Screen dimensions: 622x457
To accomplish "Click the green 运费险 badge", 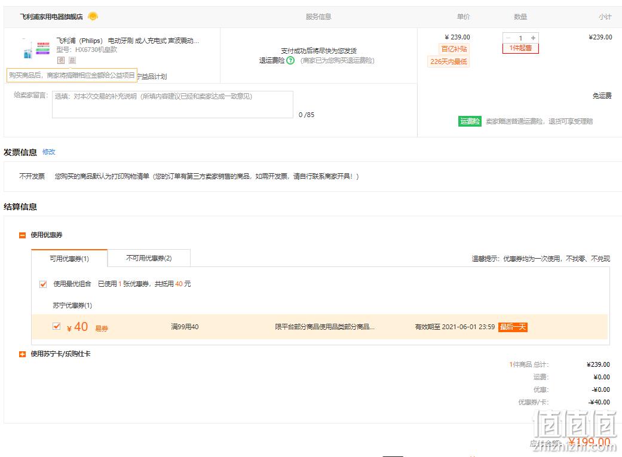I will coord(470,121).
